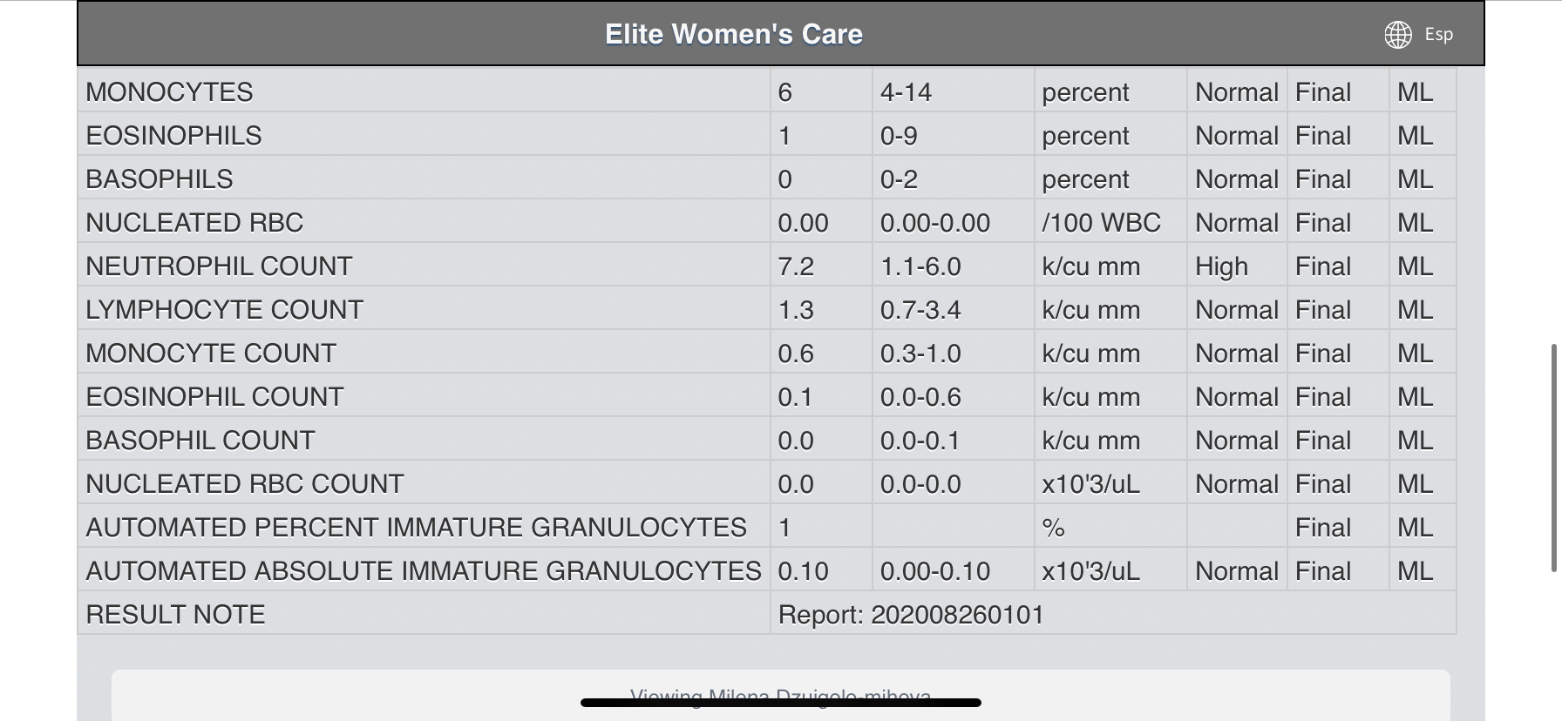Select the LYMPHOCYTE COUNT value 1.3
1562x721 pixels.
(796, 310)
